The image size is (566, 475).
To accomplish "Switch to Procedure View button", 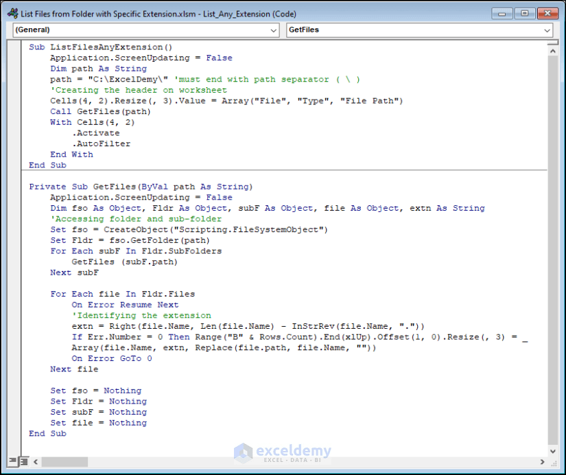I will point(12,461).
